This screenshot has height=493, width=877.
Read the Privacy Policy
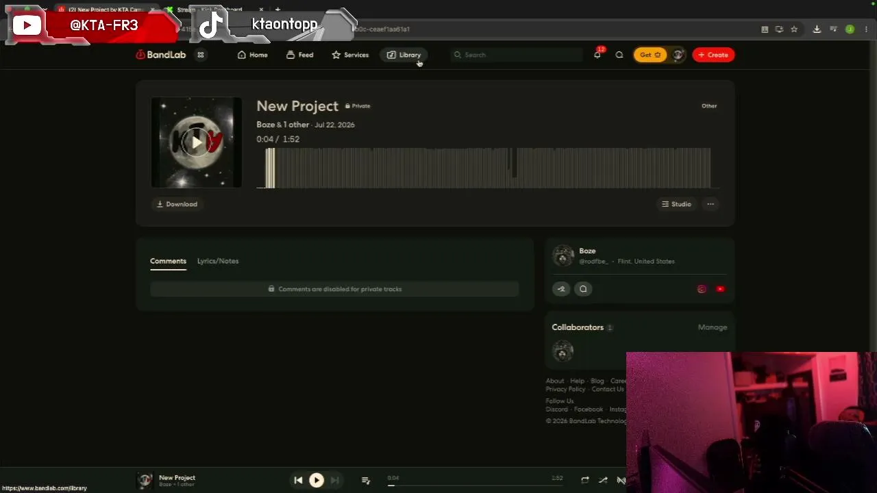pyautogui.click(x=566, y=390)
